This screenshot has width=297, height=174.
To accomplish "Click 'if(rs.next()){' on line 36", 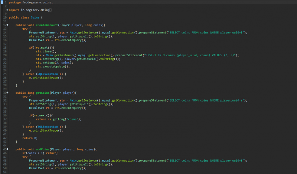I will click(41, 115).
